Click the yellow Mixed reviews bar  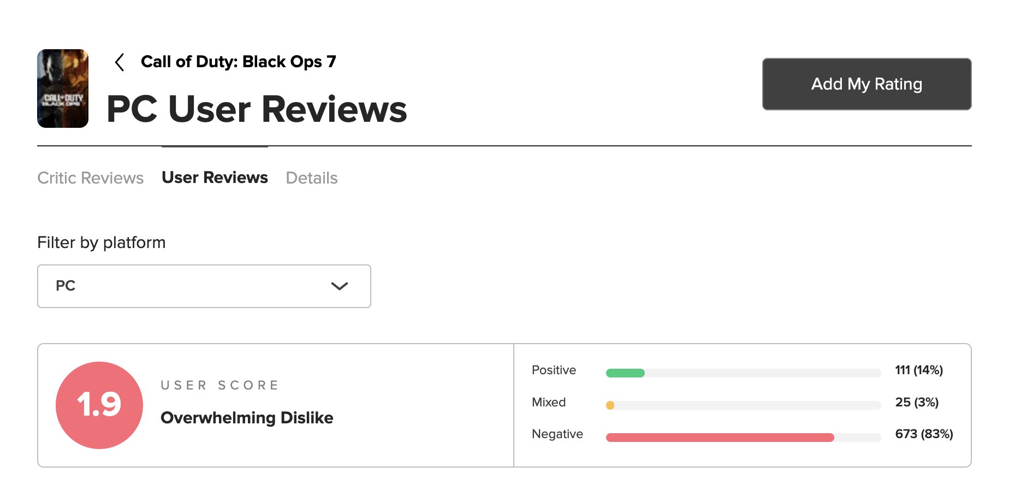[x=610, y=405]
